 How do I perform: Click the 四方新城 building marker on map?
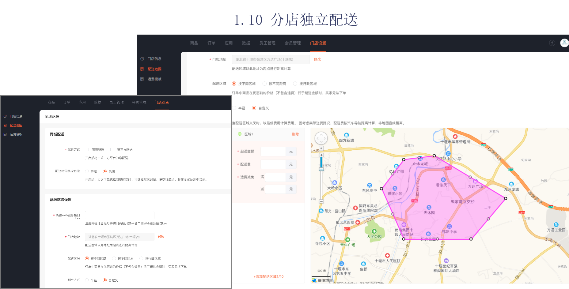pyautogui.click(x=346, y=135)
